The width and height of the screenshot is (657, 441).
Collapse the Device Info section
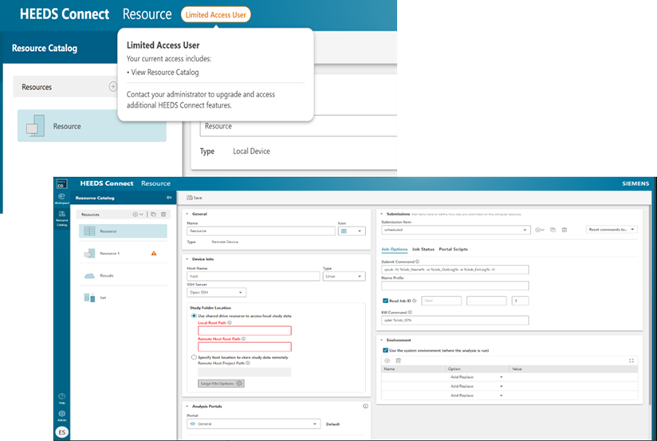[x=187, y=259]
